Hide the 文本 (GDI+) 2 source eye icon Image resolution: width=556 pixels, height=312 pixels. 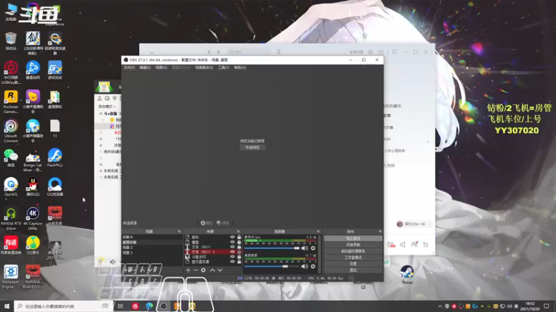click(232, 252)
